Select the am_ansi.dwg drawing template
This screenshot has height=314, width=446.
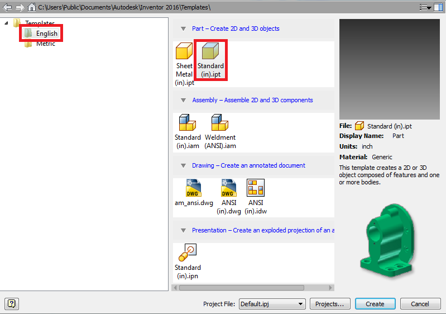click(x=194, y=193)
